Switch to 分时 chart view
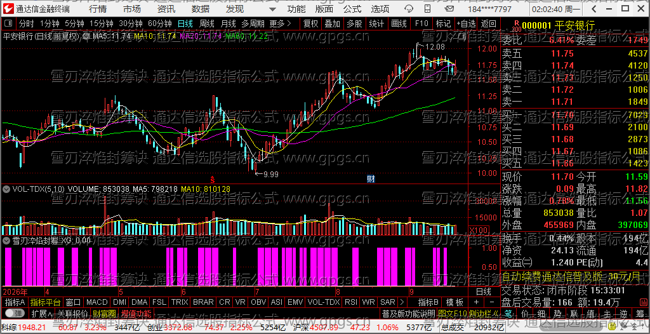Viewport: 650px width, 334px height. (x=26, y=23)
